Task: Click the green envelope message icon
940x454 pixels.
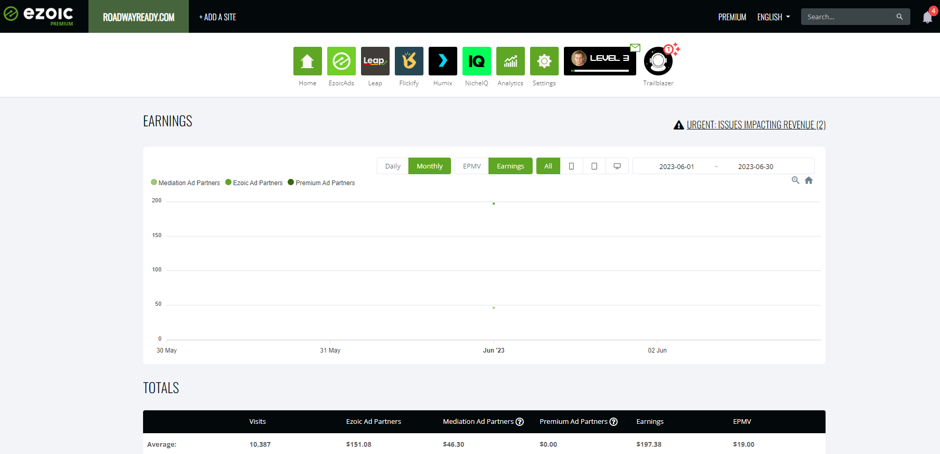Action: 635,47
